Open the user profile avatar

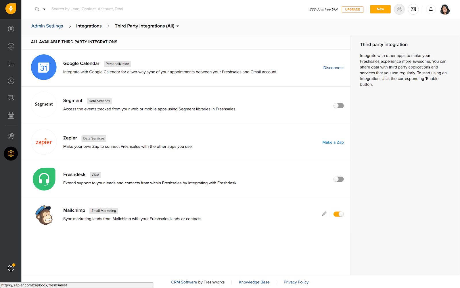(x=445, y=9)
